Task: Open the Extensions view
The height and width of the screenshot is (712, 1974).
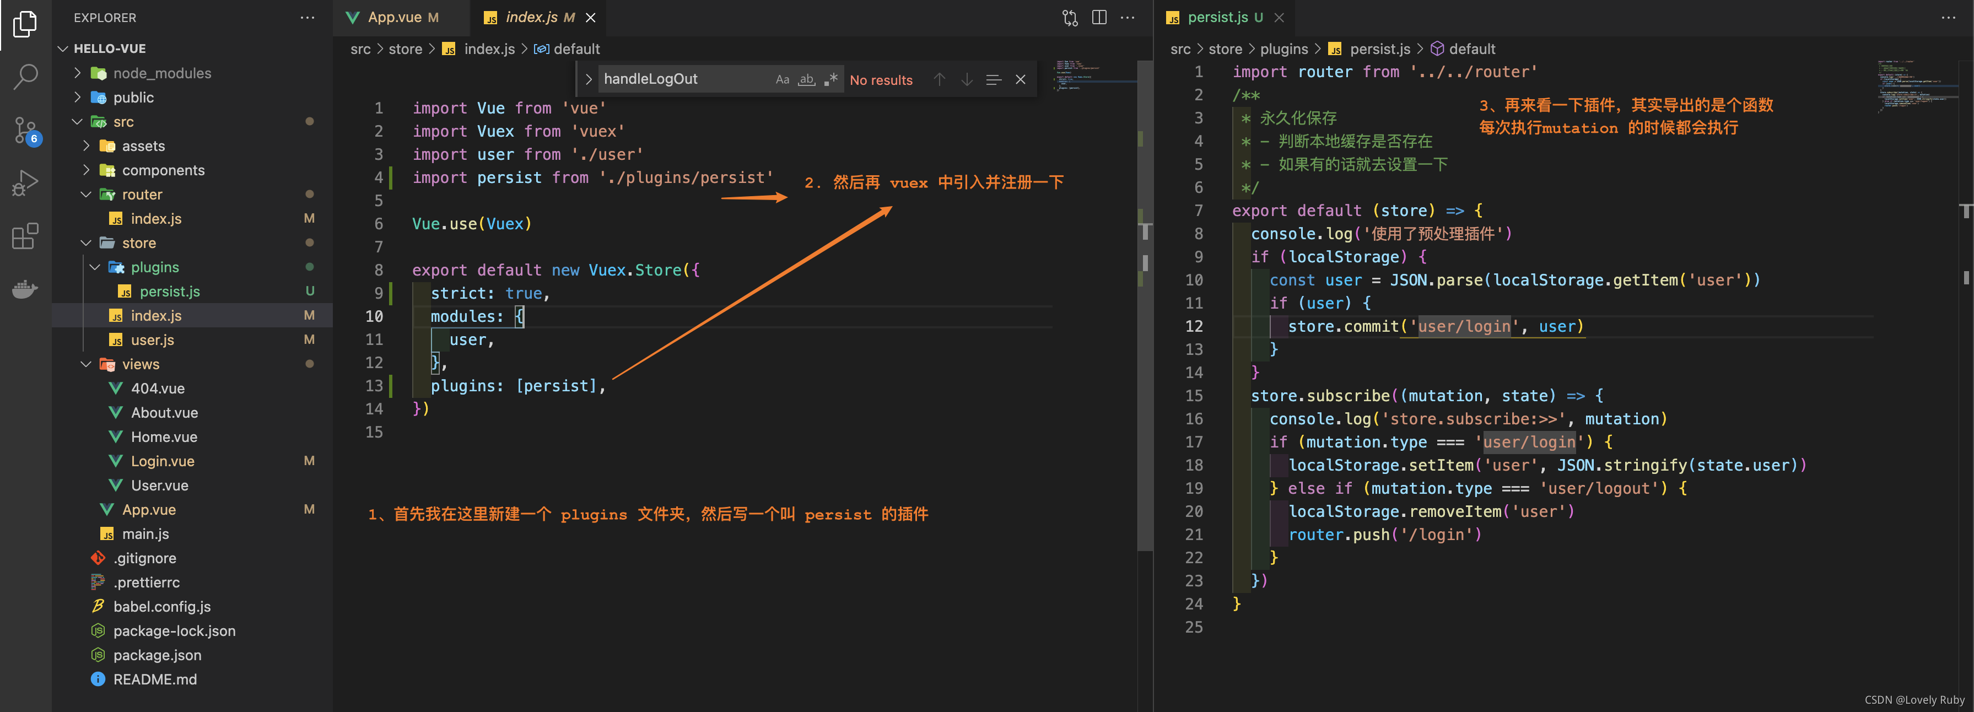Action: point(25,236)
